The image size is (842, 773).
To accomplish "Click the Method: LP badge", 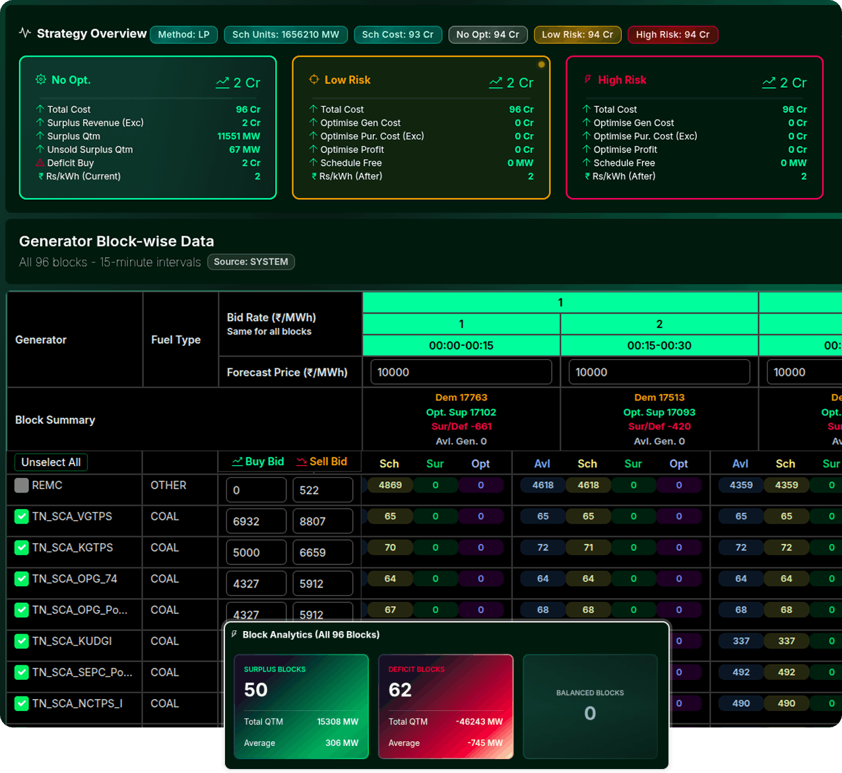I will point(183,34).
